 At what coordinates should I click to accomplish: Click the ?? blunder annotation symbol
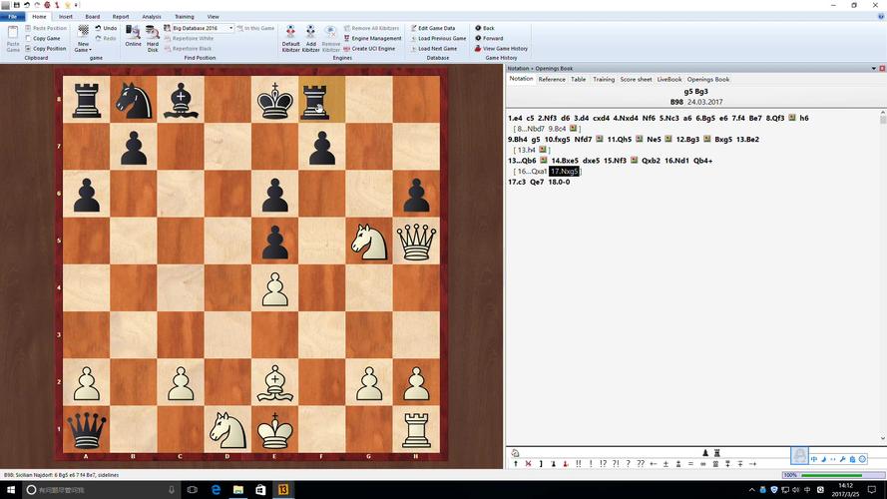click(x=641, y=463)
